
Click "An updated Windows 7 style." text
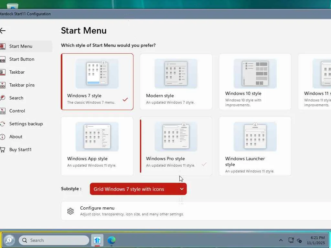click(x=170, y=102)
